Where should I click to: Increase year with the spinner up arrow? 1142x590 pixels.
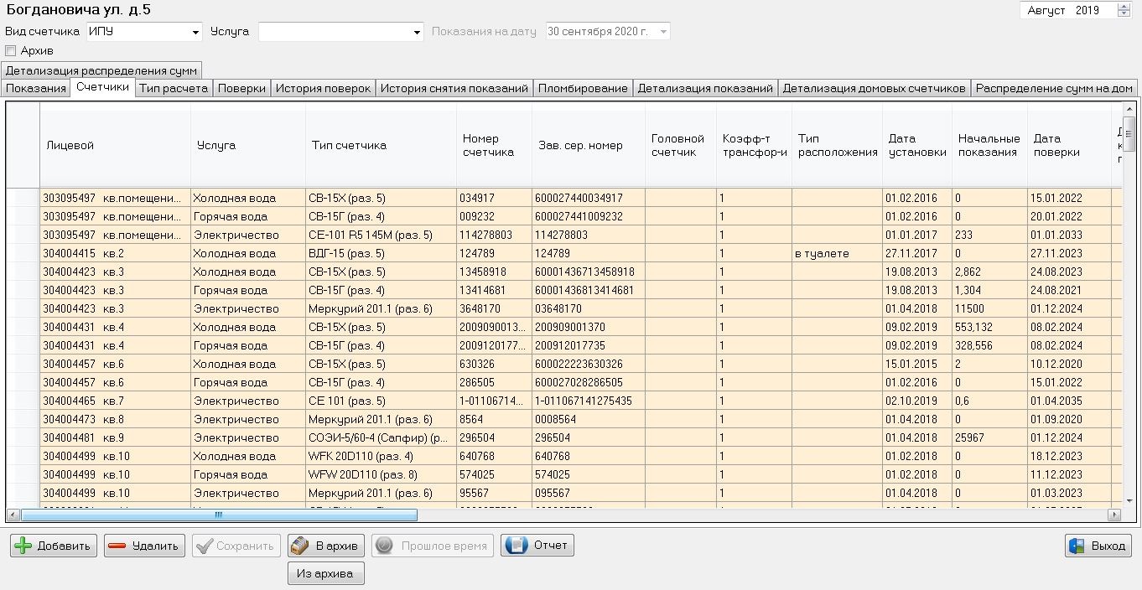[1124, 7]
